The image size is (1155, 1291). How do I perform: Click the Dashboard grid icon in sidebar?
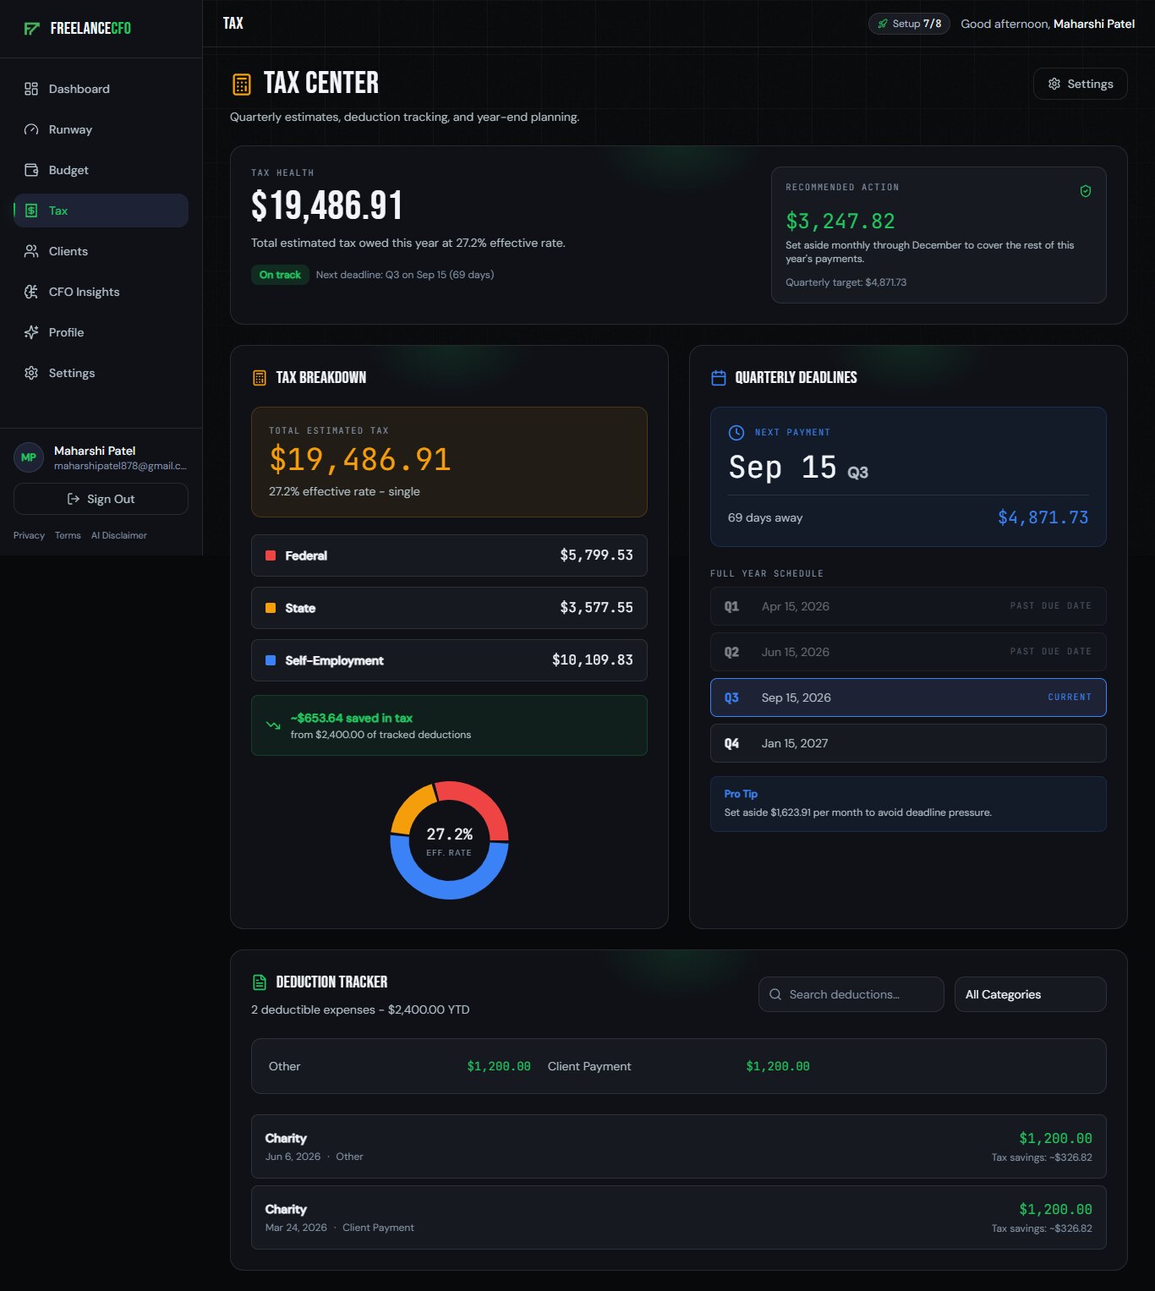pos(31,89)
